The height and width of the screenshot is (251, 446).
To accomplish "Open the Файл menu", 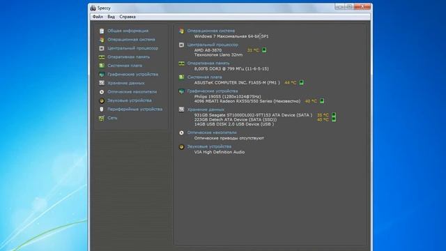I will [98, 17].
